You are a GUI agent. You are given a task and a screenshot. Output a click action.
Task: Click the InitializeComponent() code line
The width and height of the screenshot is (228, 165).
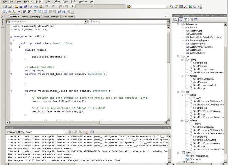pyautogui.click(x=49, y=57)
